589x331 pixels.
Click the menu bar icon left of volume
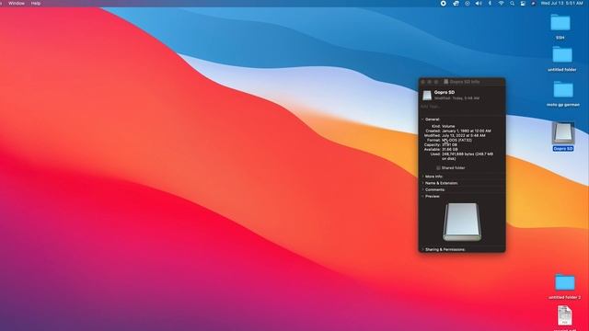(x=468, y=4)
